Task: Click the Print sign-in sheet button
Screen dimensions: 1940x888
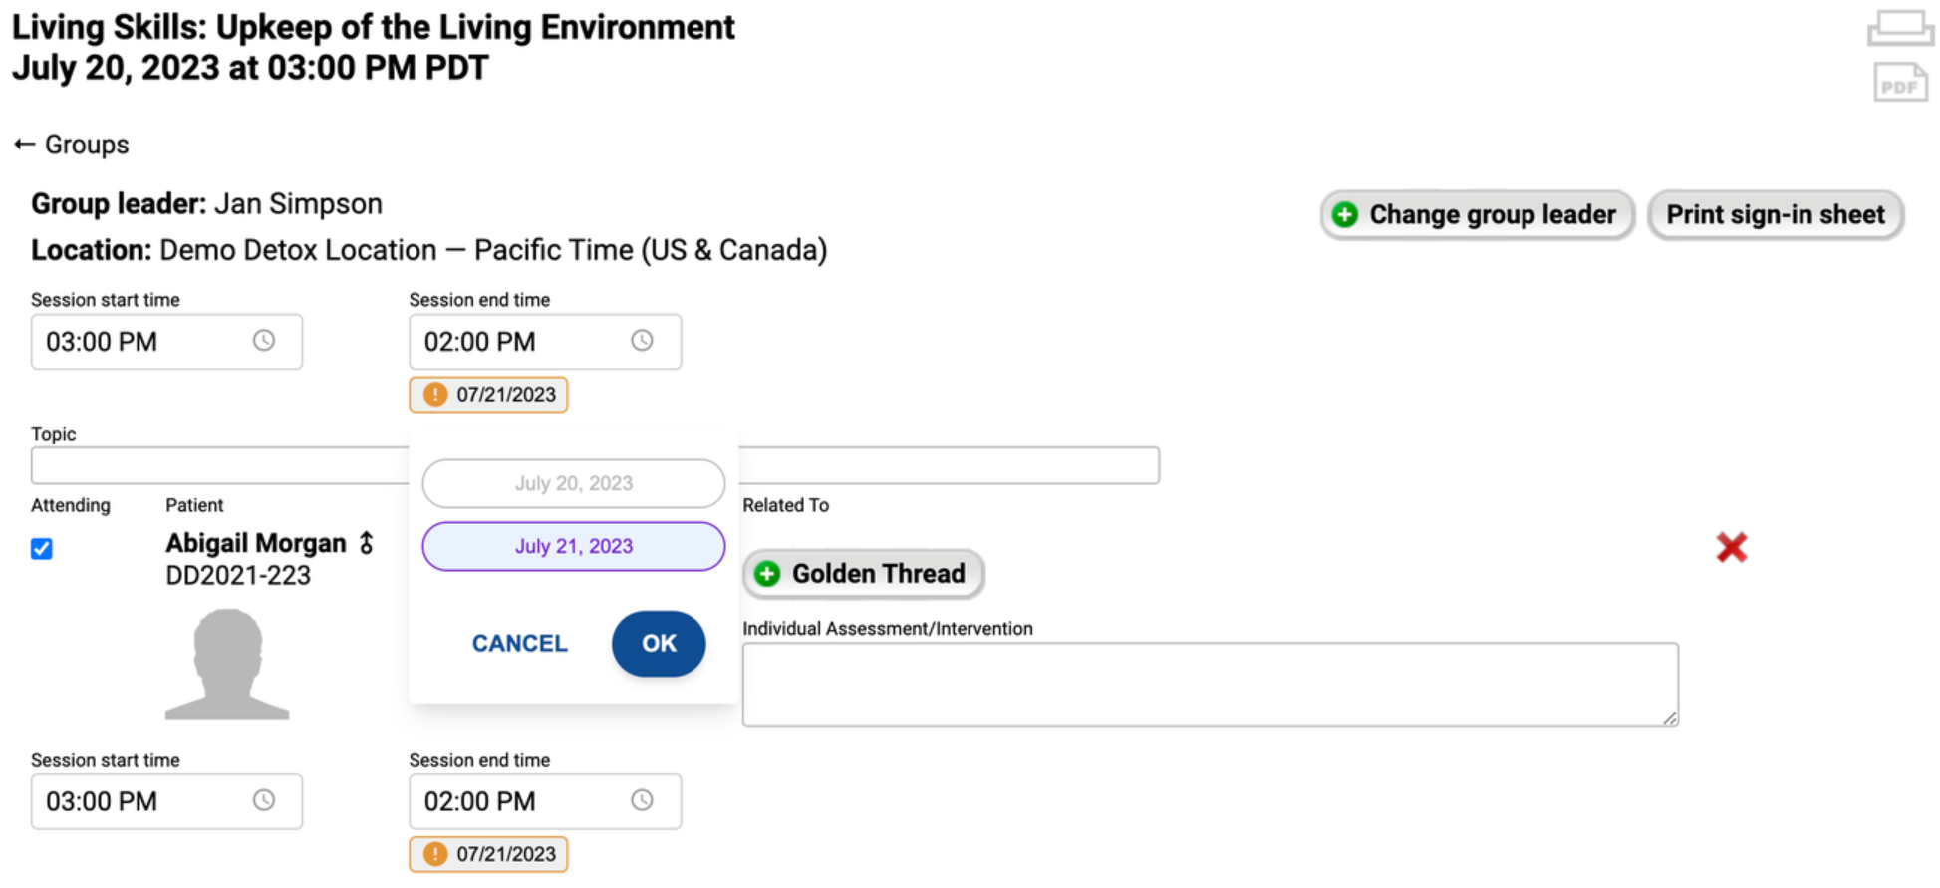Action: point(1775,215)
